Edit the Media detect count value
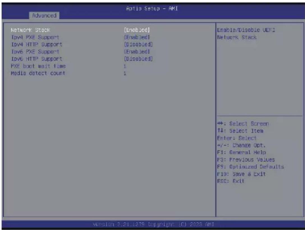This screenshot has height=230, width=305. 125,73
